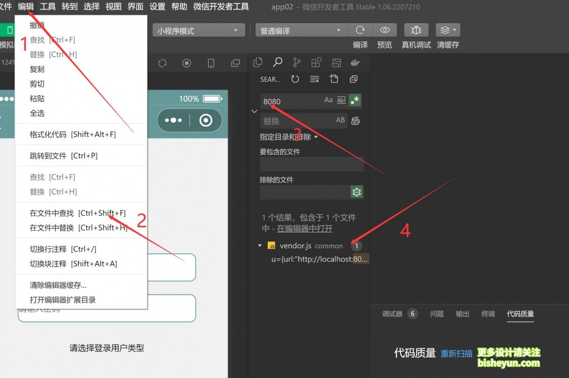This screenshot has height=378, width=569.
Task: Switch to the 问题 tab
Action: [x=437, y=314]
